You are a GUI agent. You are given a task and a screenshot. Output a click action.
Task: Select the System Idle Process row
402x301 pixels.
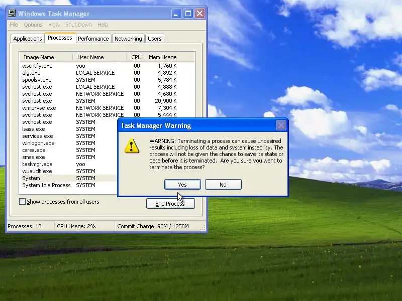click(69, 185)
